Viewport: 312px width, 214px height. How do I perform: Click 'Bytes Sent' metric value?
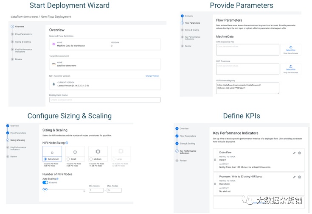tap(225, 184)
